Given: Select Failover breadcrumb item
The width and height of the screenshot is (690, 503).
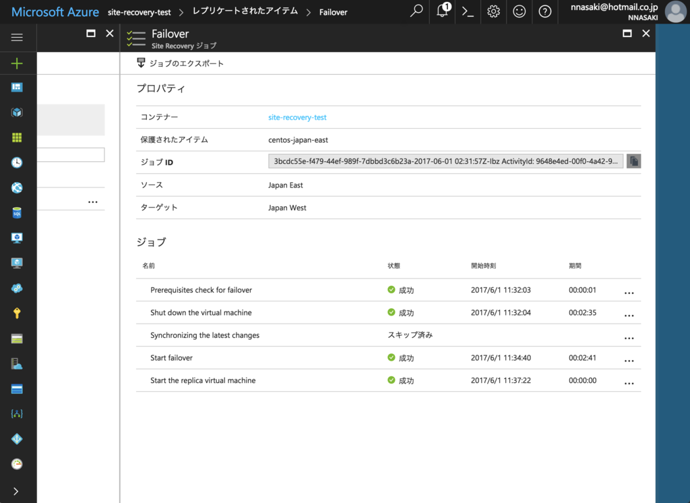Looking at the screenshot, I should (x=333, y=12).
